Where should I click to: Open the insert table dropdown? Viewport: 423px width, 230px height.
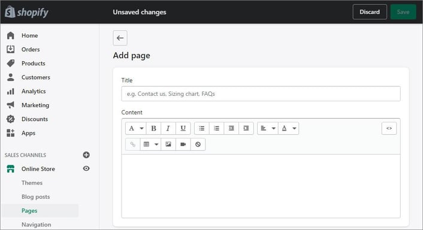coord(150,144)
